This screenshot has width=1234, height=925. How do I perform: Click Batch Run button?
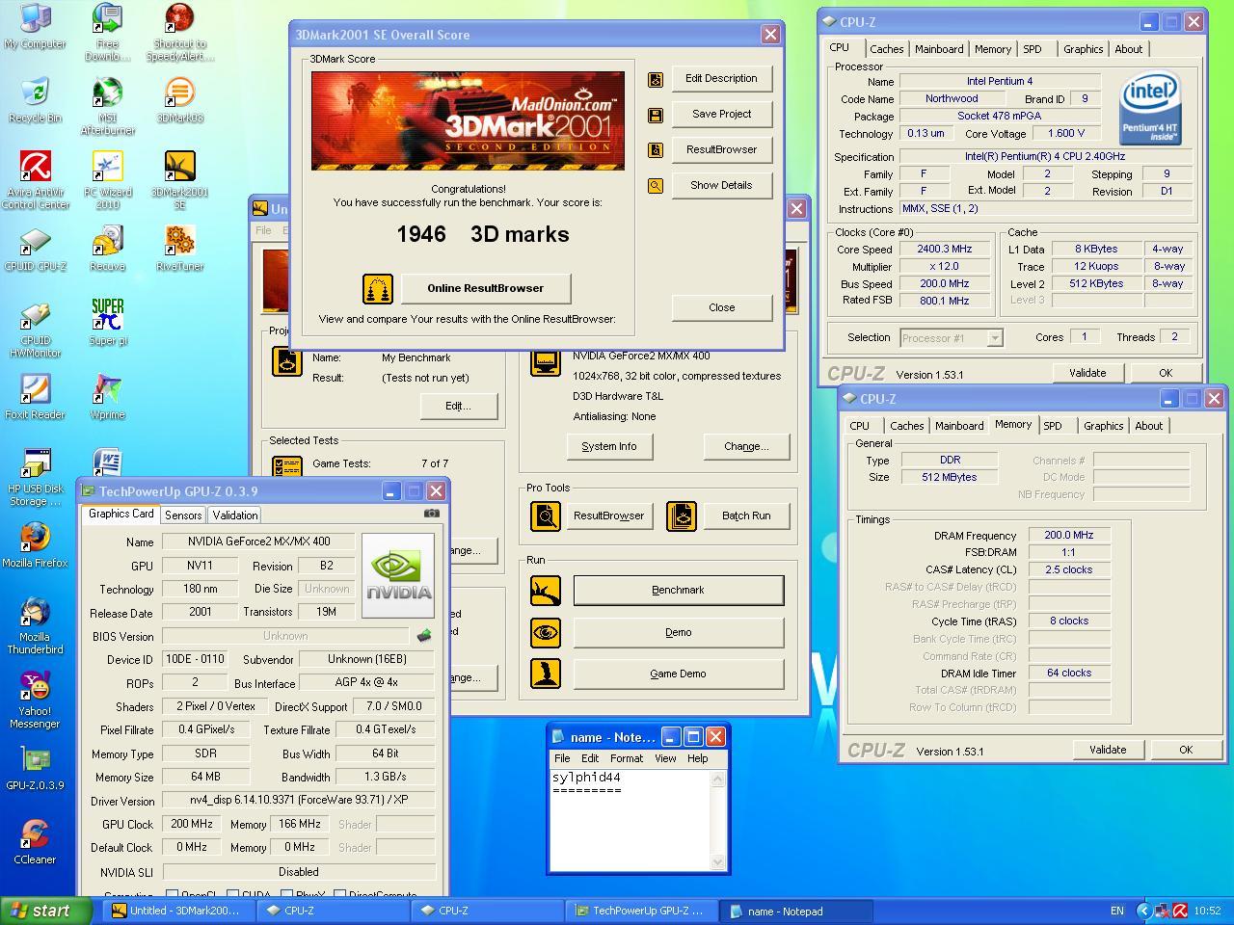746,516
